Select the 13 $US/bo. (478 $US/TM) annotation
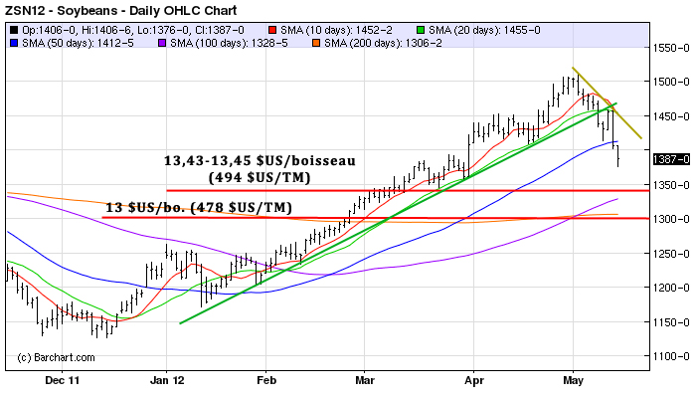Screen dimensions: 697x399 coord(198,208)
